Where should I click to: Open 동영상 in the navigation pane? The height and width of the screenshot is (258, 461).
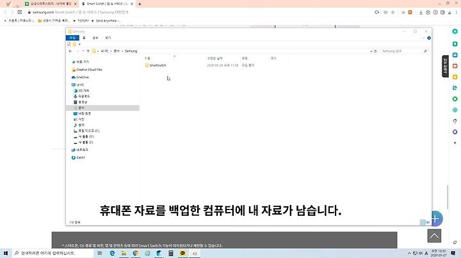[x=81, y=102]
